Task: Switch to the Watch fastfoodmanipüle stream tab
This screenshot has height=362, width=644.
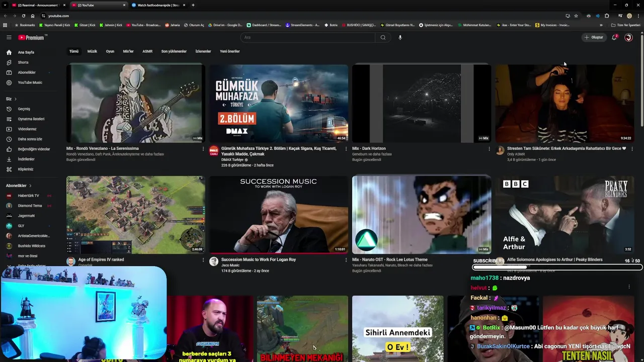Action: click(158, 5)
